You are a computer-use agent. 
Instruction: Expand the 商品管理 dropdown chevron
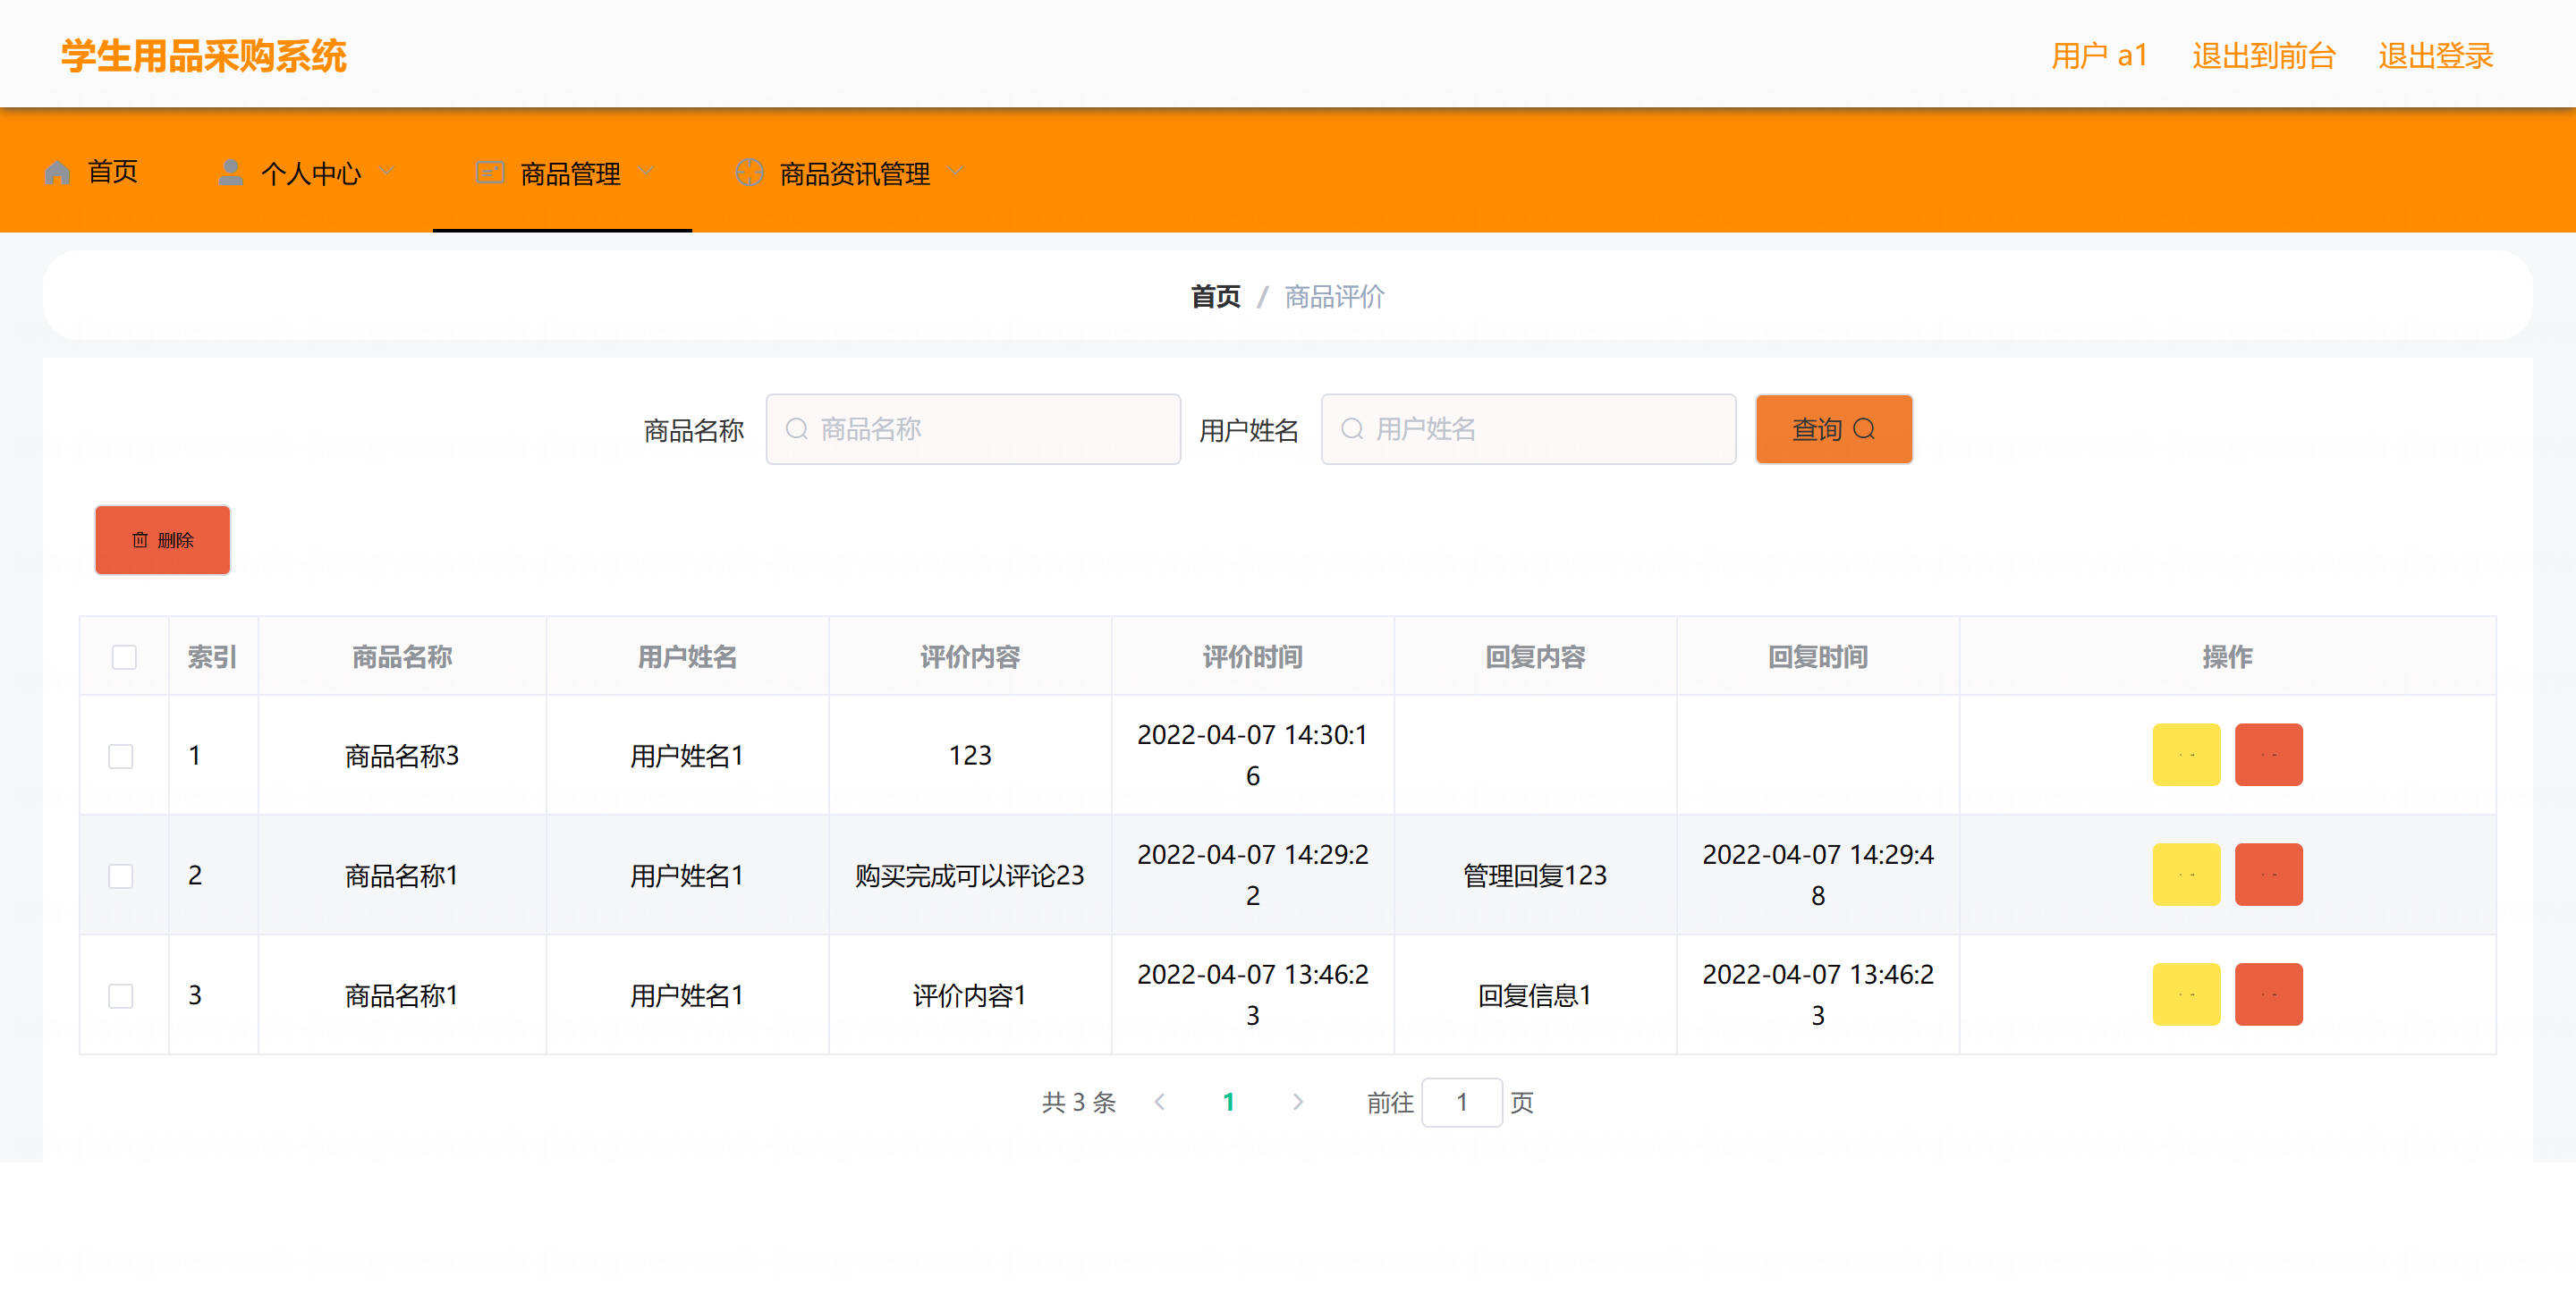click(646, 172)
